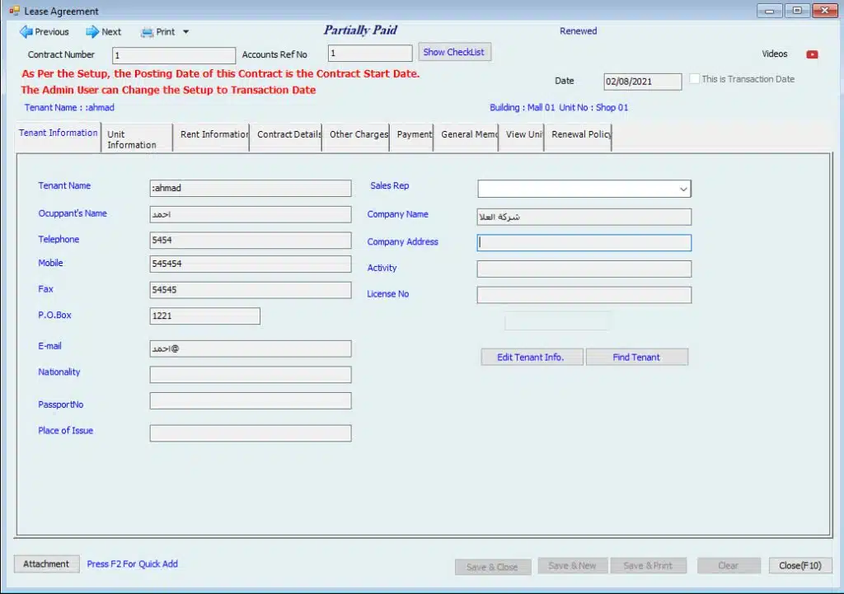Expand the Sales Rep combo box
The image size is (844, 594).
coord(683,189)
